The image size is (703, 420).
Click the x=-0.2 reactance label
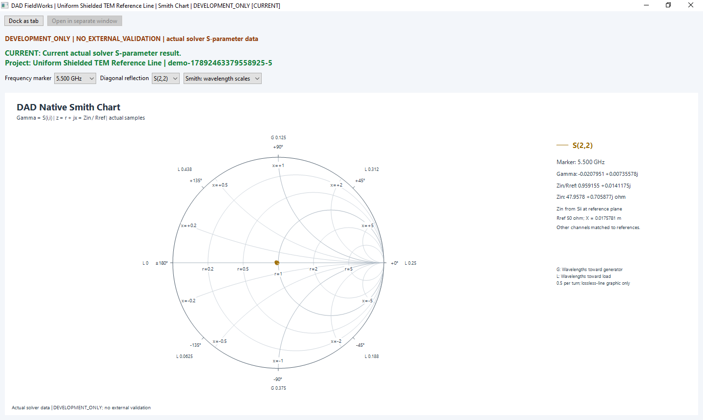click(188, 301)
